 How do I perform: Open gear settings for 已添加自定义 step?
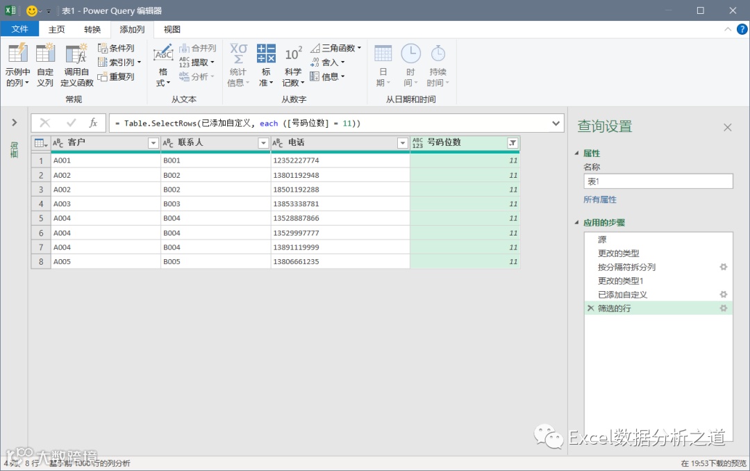point(723,295)
